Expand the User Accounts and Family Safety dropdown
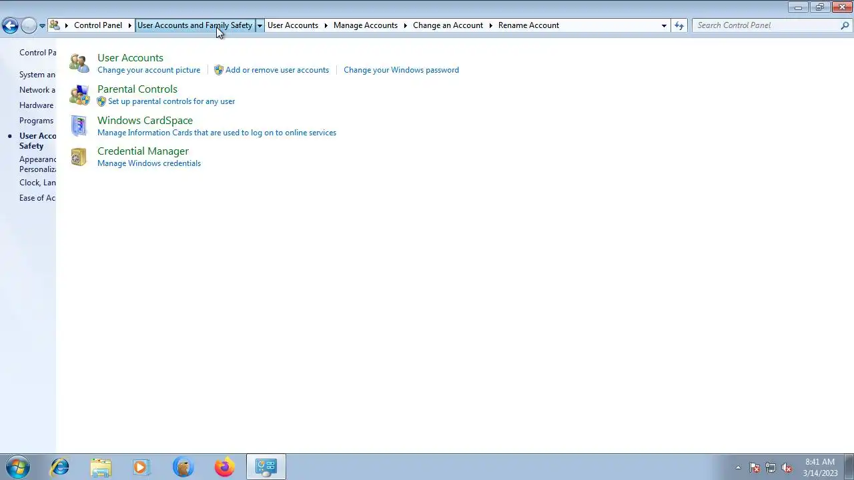This screenshot has width=854, height=480. (260, 25)
